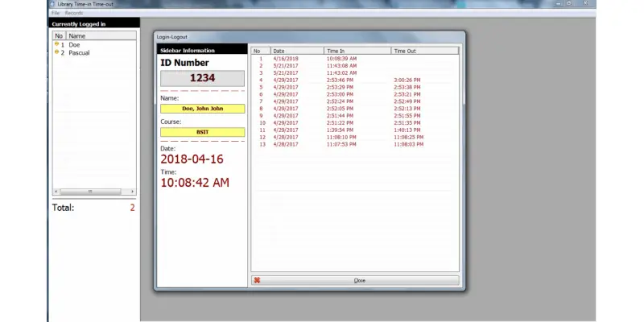Select the Time In value 11:08:10 PM

click(341, 137)
